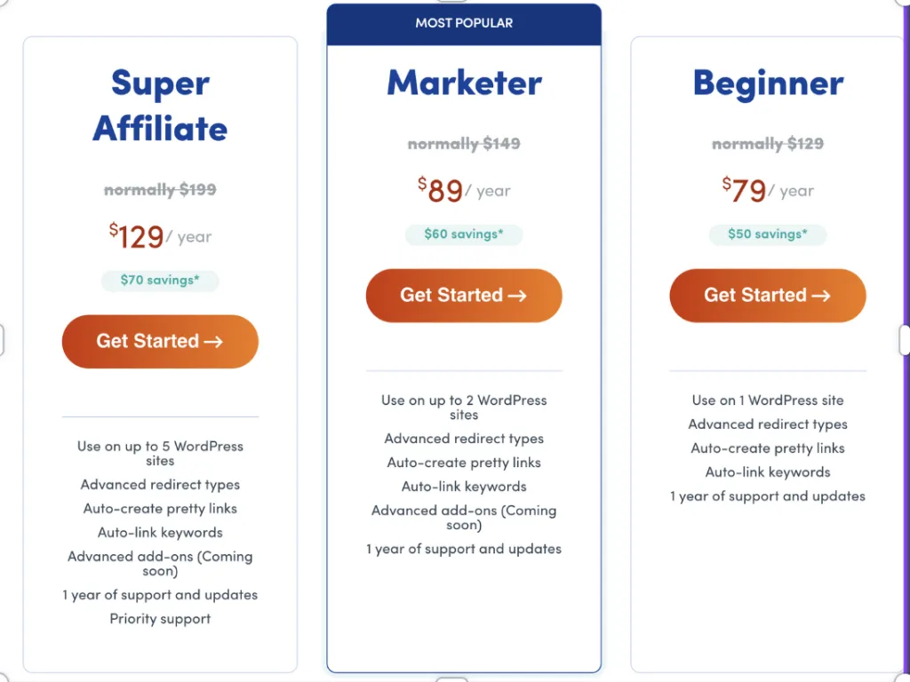Click the Use on 1 WordPress site line
This screenshot has width=910, height=682.
[767, 400]
